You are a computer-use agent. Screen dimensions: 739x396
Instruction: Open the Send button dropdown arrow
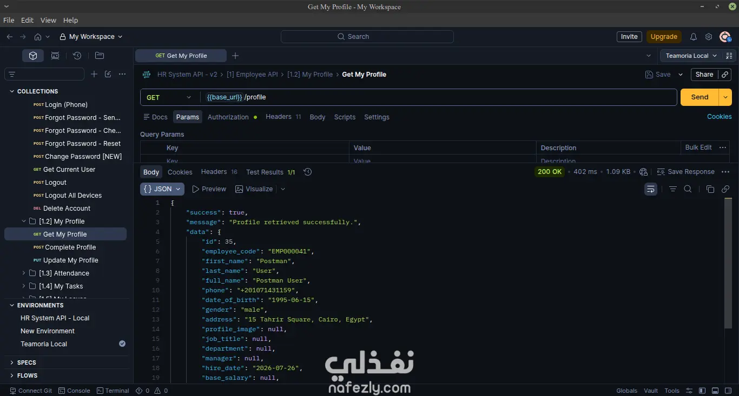[725, 97]
